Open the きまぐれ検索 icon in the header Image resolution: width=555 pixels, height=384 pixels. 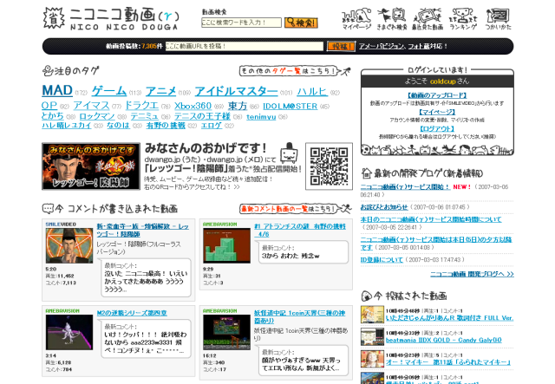[392, 19]
